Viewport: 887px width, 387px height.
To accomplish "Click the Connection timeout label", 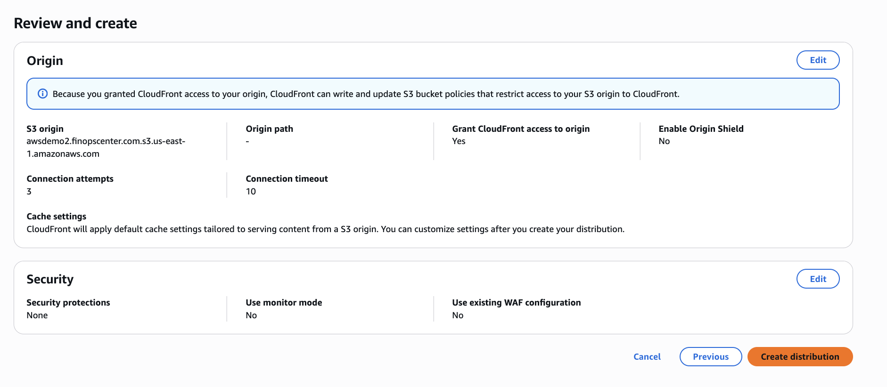I will click(x=287, y=179).
